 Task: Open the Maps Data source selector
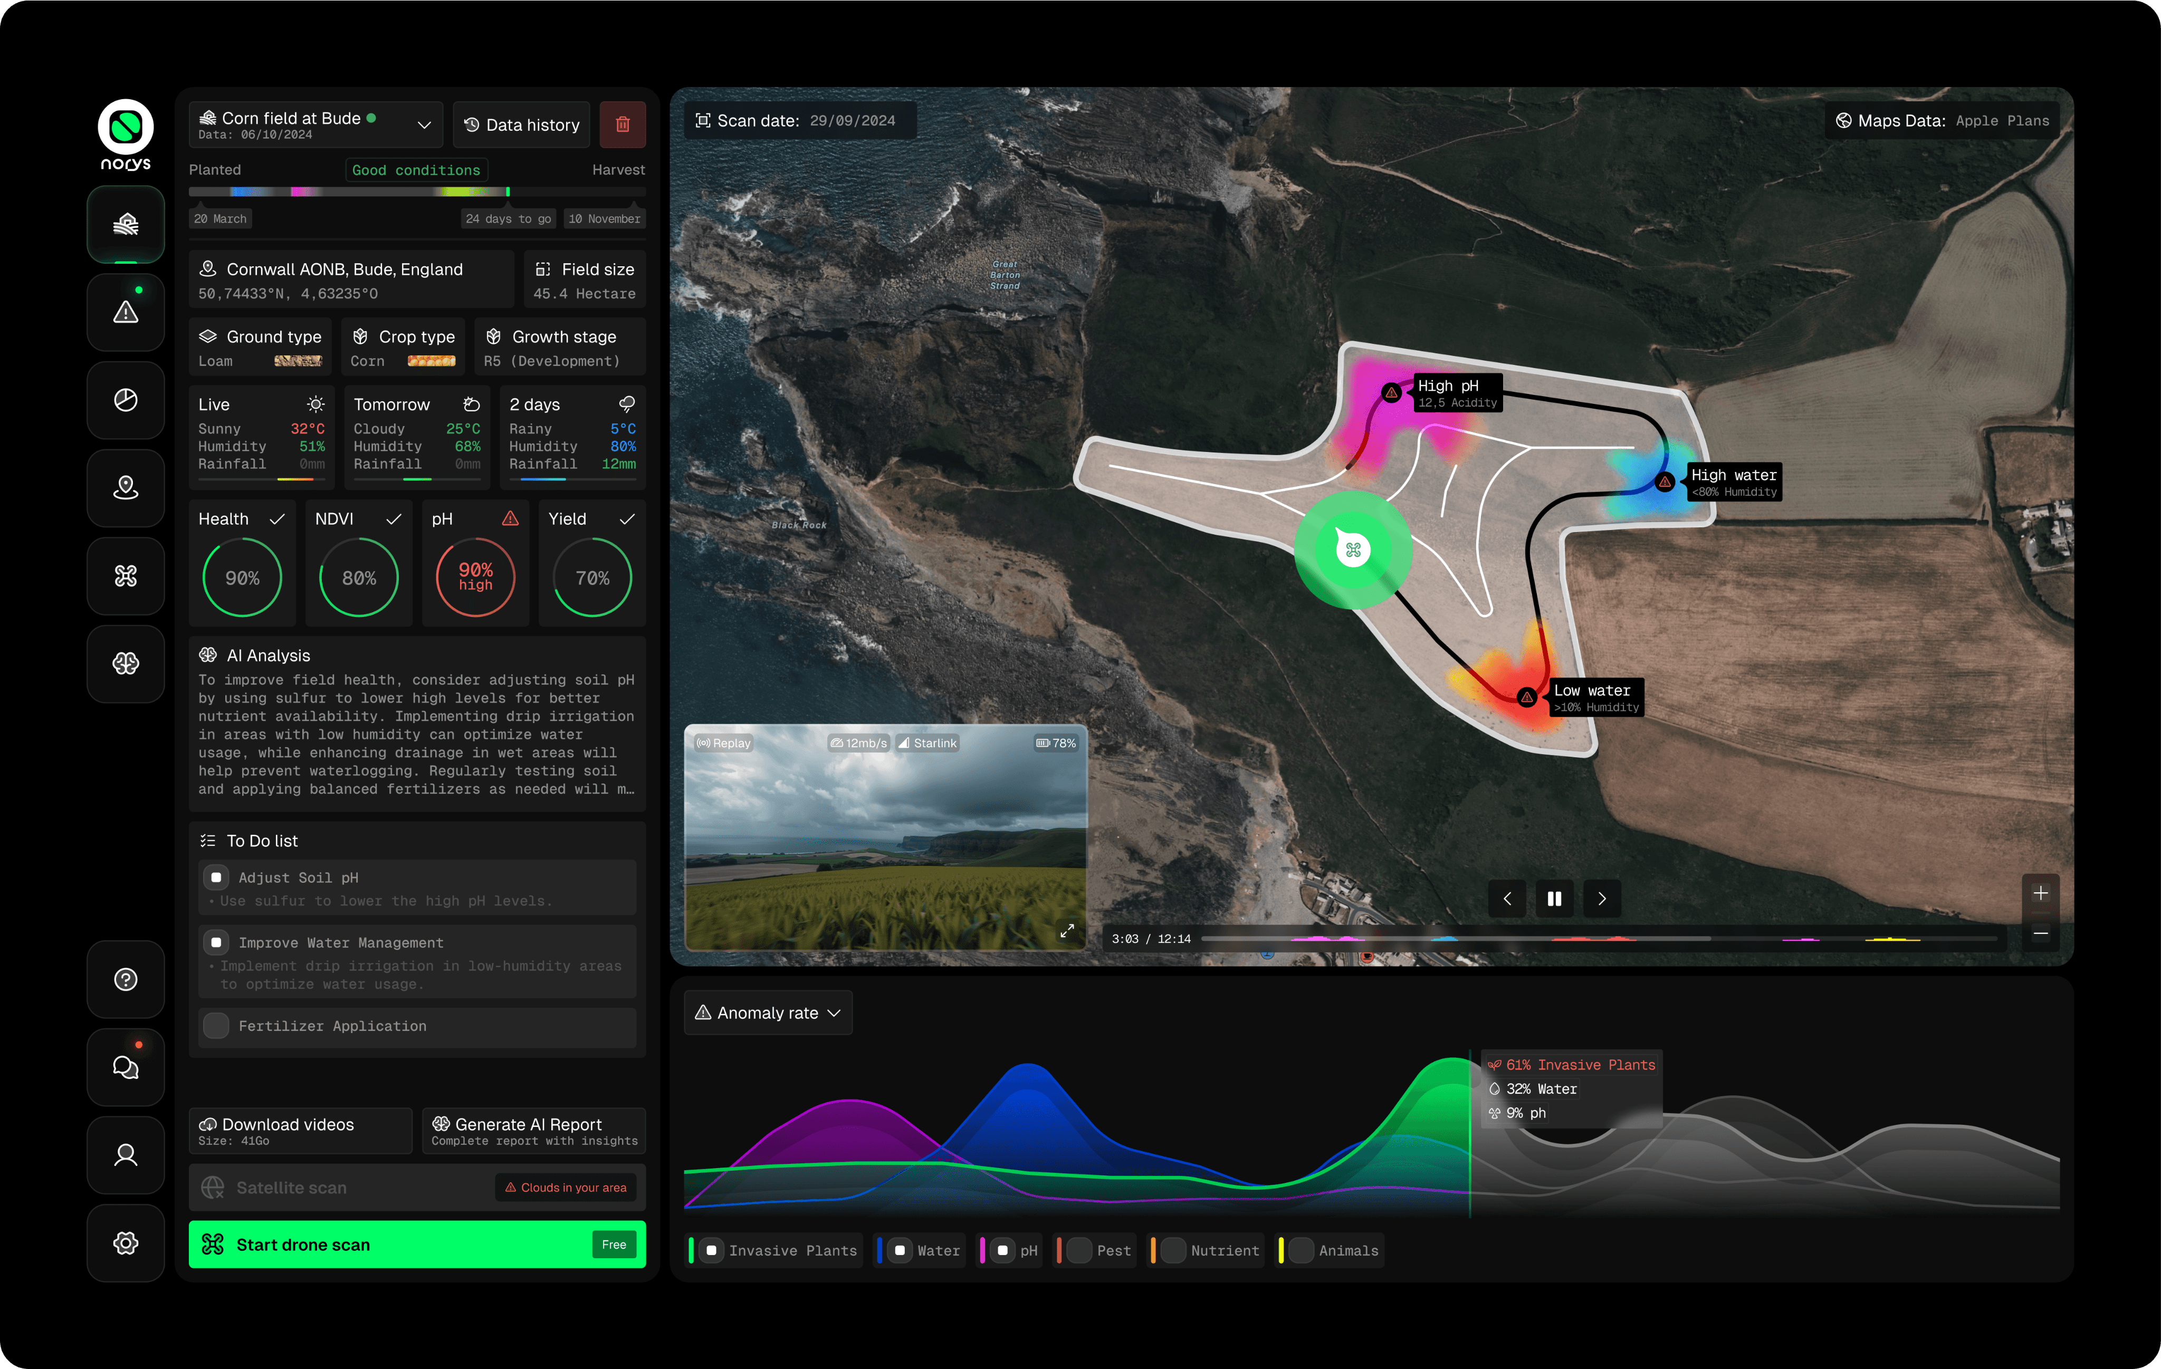click(x=1942, y=120)
